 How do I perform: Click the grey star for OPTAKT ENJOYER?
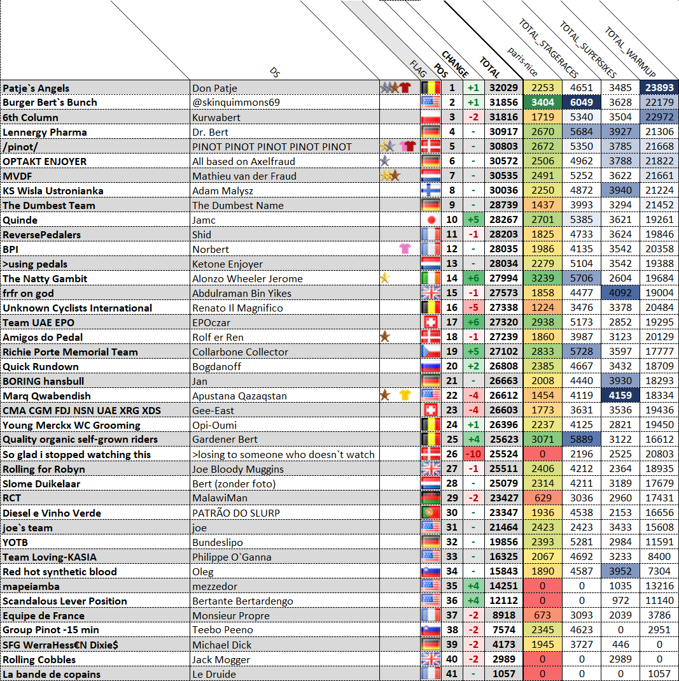click(x=384, y=161)
